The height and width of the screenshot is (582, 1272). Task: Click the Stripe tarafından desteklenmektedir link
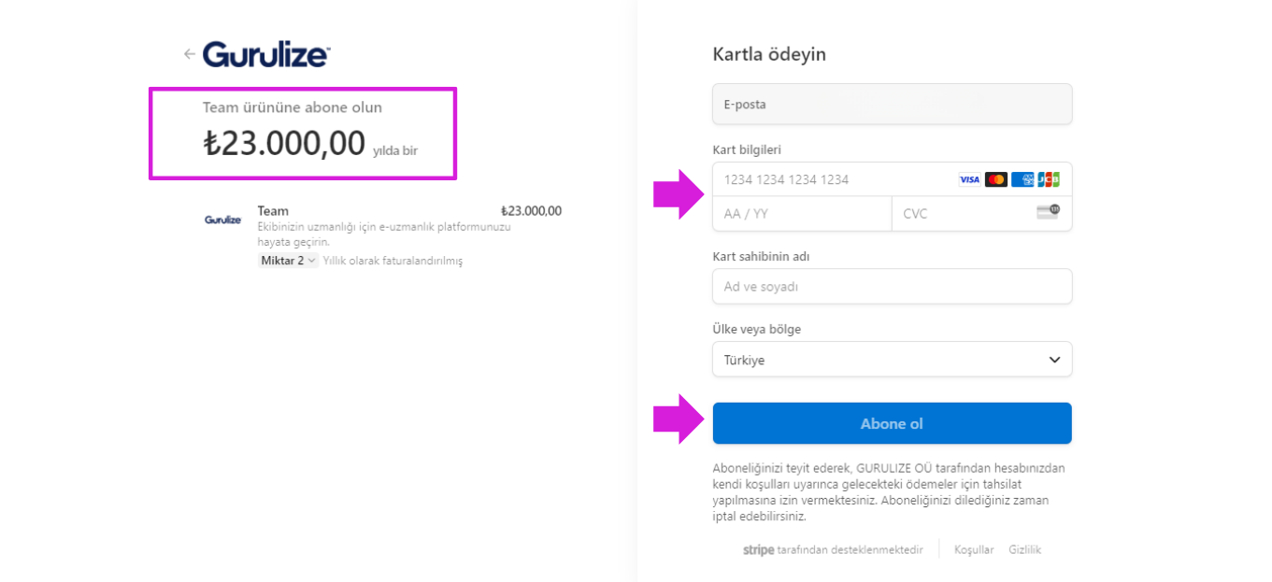[833, 550]
